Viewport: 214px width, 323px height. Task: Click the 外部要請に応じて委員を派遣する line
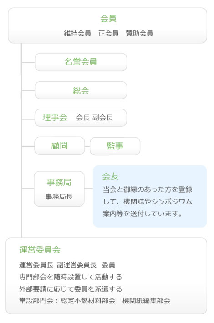[71, 289]
